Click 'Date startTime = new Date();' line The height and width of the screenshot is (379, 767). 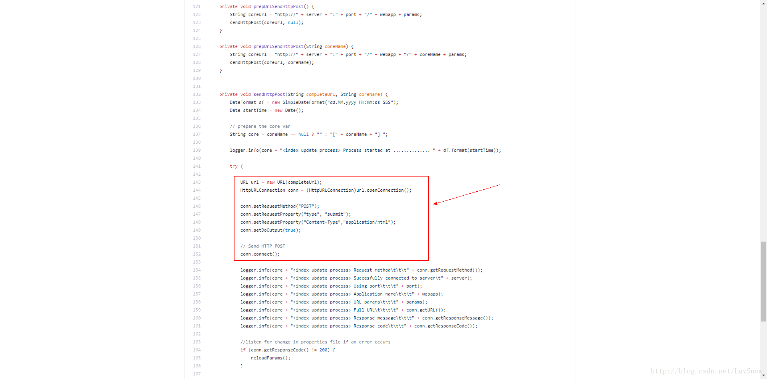(266, 110)
